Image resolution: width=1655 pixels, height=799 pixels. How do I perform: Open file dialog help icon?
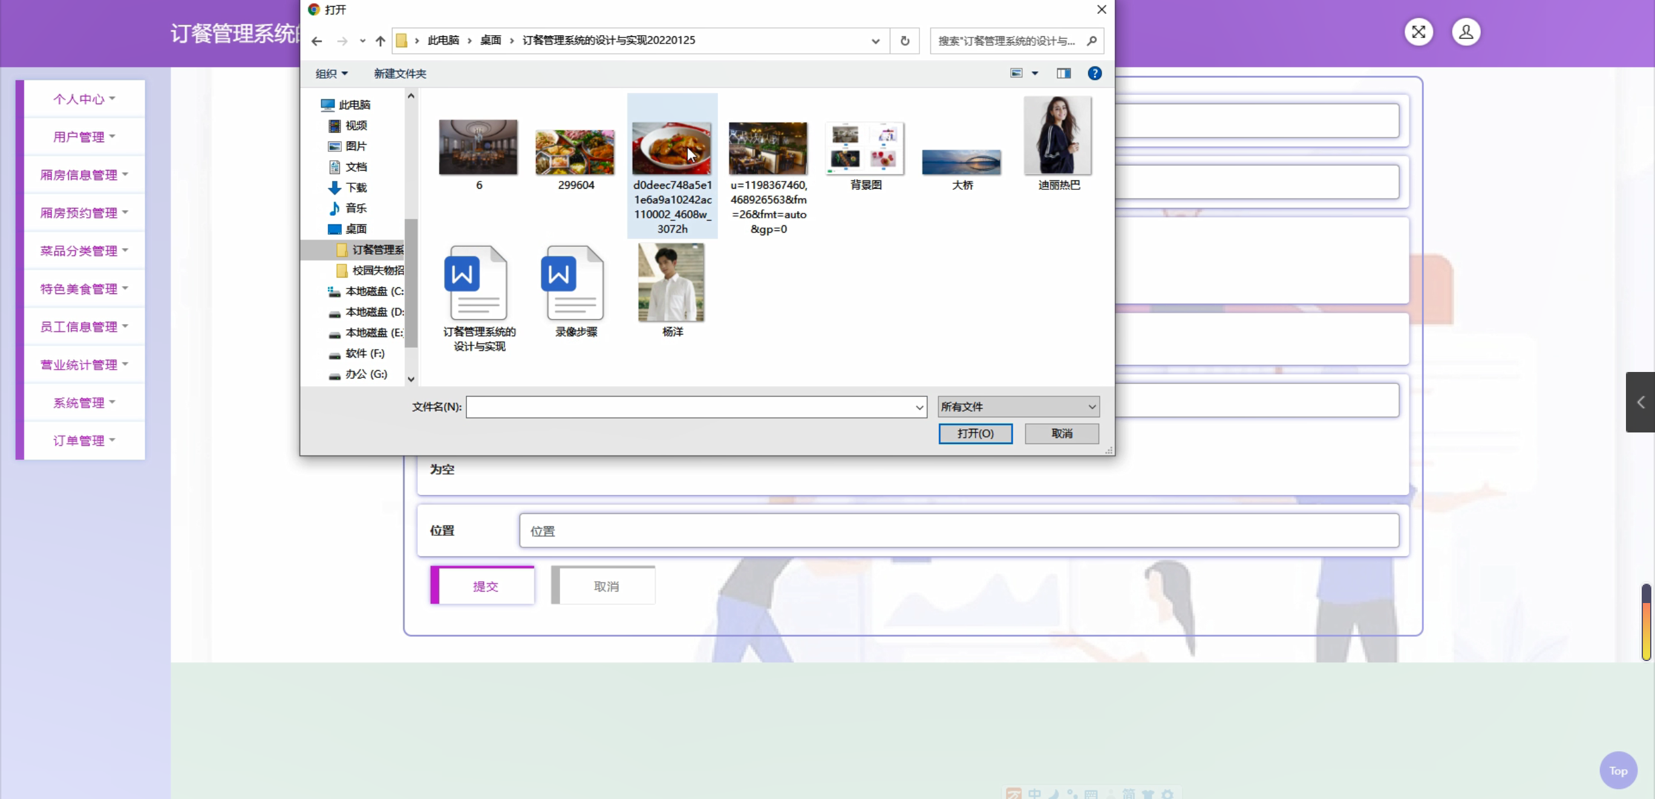pyautogui.click(x=1094, y=73)
